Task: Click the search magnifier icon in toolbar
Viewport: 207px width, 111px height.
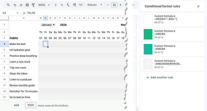Action: point(8,5)
